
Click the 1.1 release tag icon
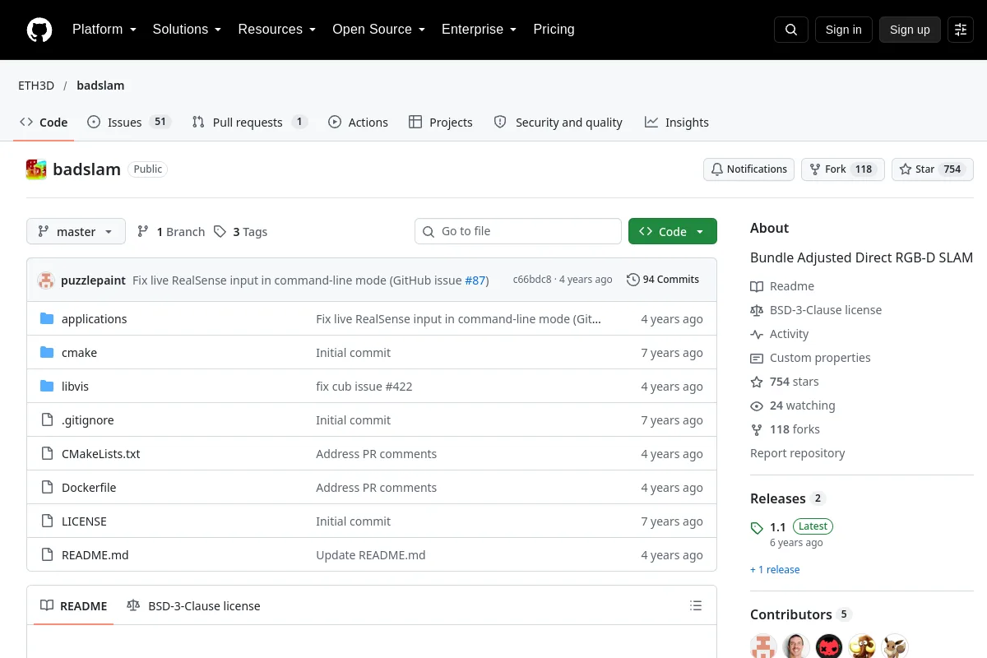point(757,528)
